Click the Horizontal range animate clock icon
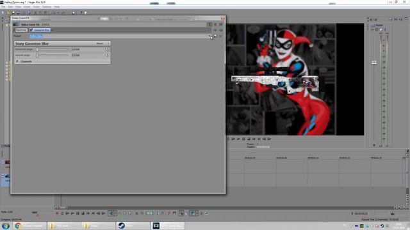This screenshot has width=410, height=230. (x=107, y=49)
